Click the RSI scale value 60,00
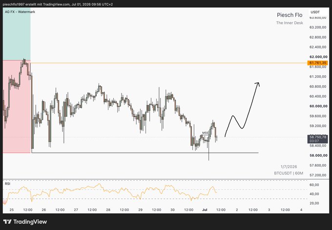 point(314,185)
